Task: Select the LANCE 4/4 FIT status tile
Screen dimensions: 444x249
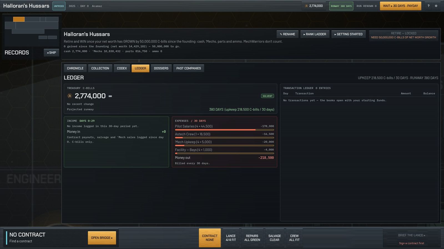Action: coord(231,238)
